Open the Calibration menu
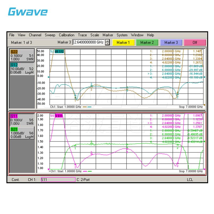 click(x=67, y=35)
